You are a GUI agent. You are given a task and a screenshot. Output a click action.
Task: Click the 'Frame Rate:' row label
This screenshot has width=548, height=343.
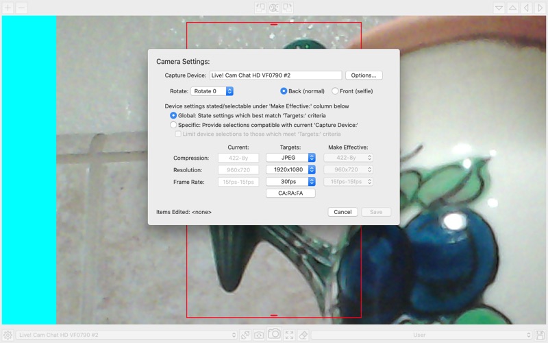click(189, 182)
